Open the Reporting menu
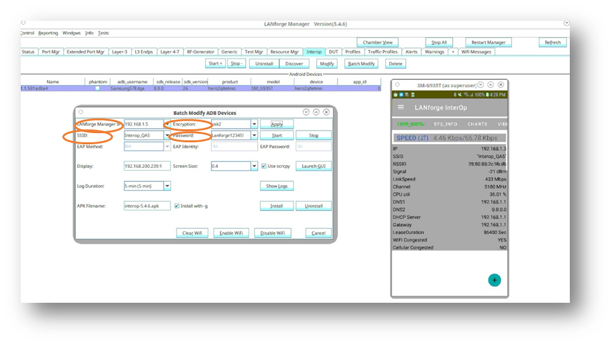Image resolution: width=612 pixels, height=345 pixels. pyautogui.click(x=48, y=33)
